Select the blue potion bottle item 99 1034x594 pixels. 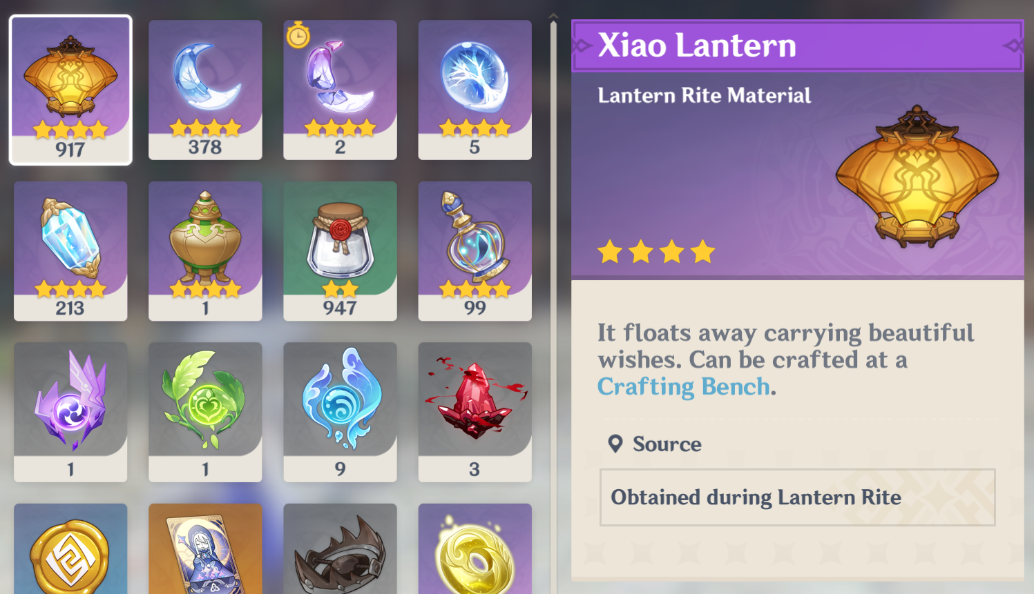tap(475, 251)
